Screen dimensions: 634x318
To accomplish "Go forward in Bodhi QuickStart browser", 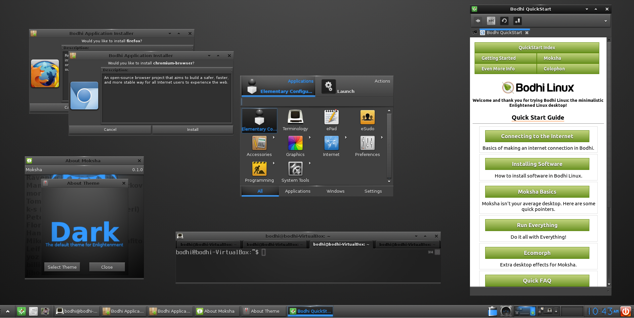I will pyautogui.click(x=491, y=21).
